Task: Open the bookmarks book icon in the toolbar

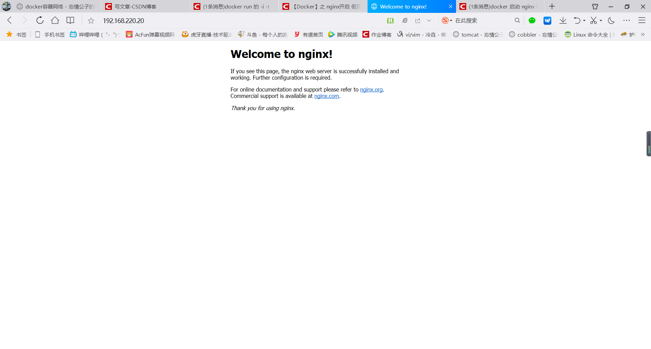Action: tap(70, 20)
